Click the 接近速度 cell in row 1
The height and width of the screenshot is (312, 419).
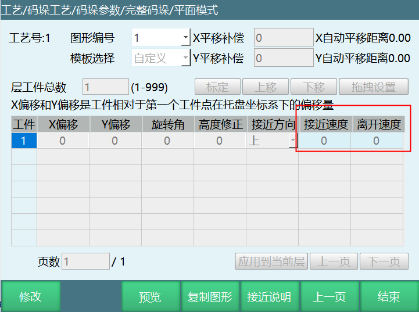(x=324, y=141)
